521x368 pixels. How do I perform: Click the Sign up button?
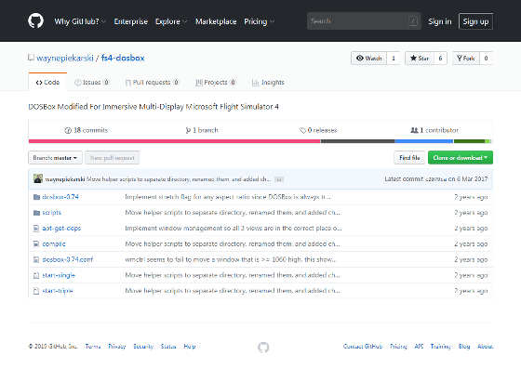[475, 21]
